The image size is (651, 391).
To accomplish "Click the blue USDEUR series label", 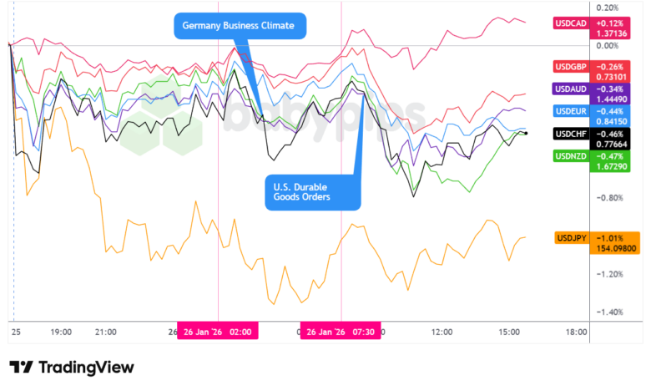I will click(572, 111).
